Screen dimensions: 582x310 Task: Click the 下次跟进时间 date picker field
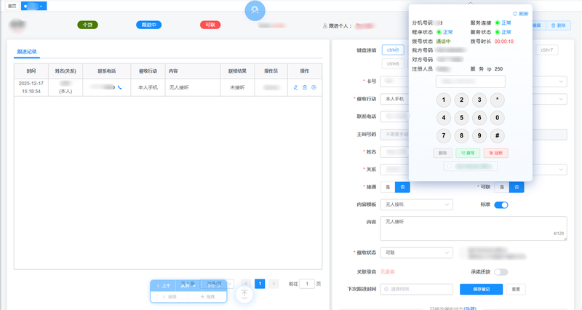click(418, 290)
